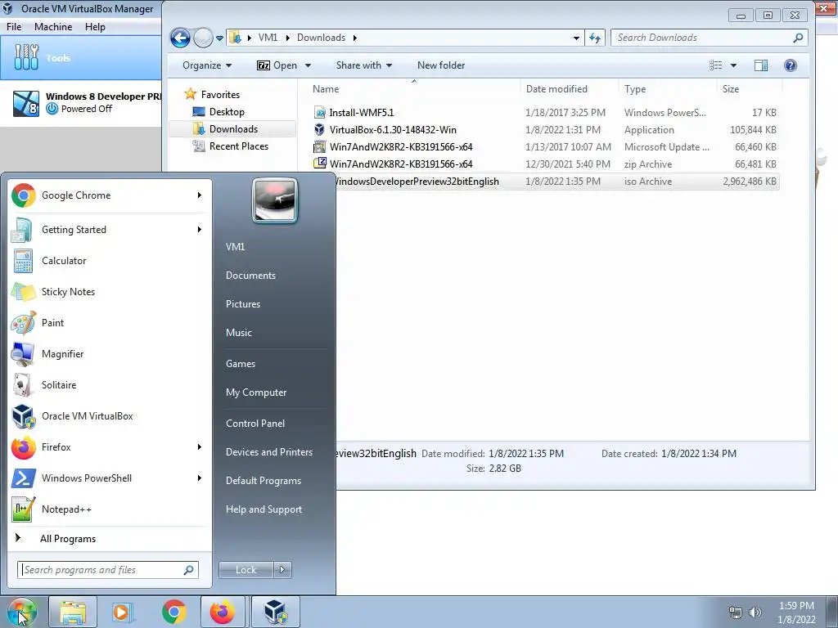This screenshot has height=628, width=838.
Task: Click the Lock button in Start menu
Action: 246,570
